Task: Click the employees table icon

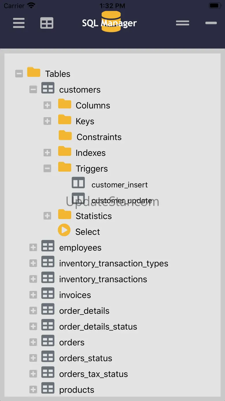Action: pos(48,246)
